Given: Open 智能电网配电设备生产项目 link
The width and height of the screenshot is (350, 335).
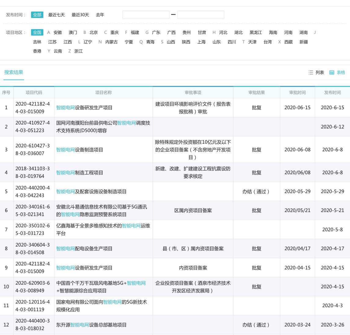Looking at the screenshot, I should pyautogui.click(x=84, y=248).
